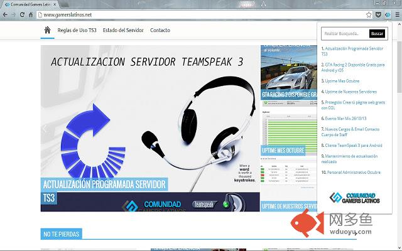402x251 pixels.
Task: Open the Pocket extension icon
Action: (378, 14)
